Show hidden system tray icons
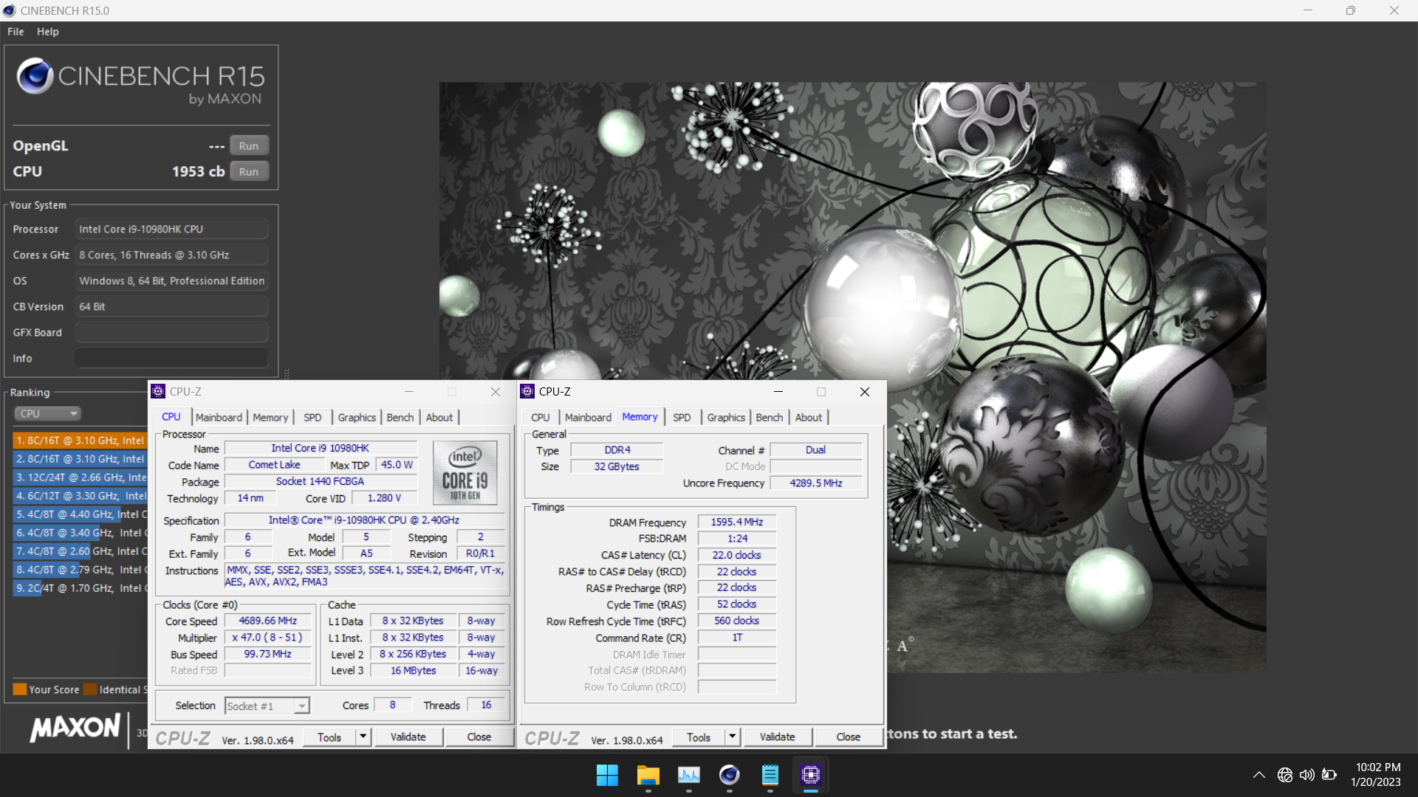Screen dimensions: 1418x797 coord(1259,775)
